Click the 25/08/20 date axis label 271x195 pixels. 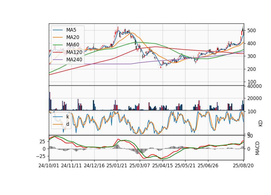(243, 166)
